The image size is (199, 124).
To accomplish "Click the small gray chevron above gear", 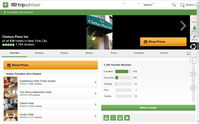I will click(x=193, y=81).
